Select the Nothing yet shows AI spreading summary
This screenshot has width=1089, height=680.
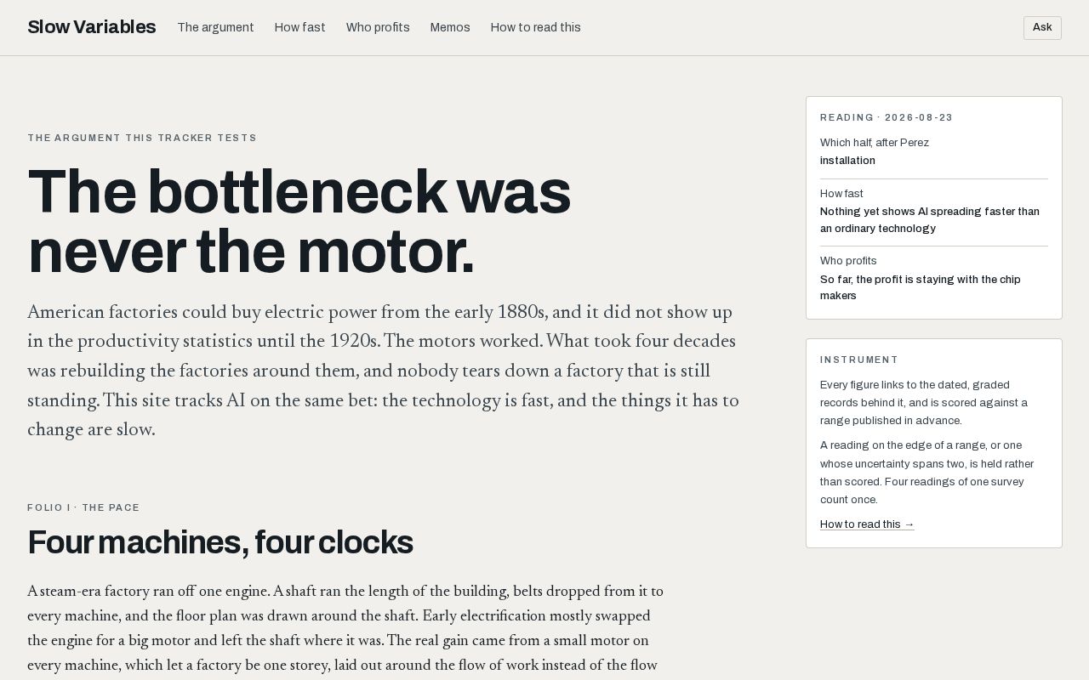click(930, 220)
